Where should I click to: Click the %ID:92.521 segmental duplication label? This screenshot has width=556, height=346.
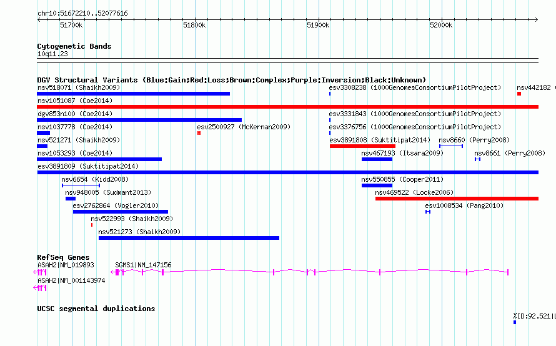point(534,316)
